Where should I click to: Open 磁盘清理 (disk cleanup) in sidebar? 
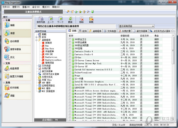[17, 69]
